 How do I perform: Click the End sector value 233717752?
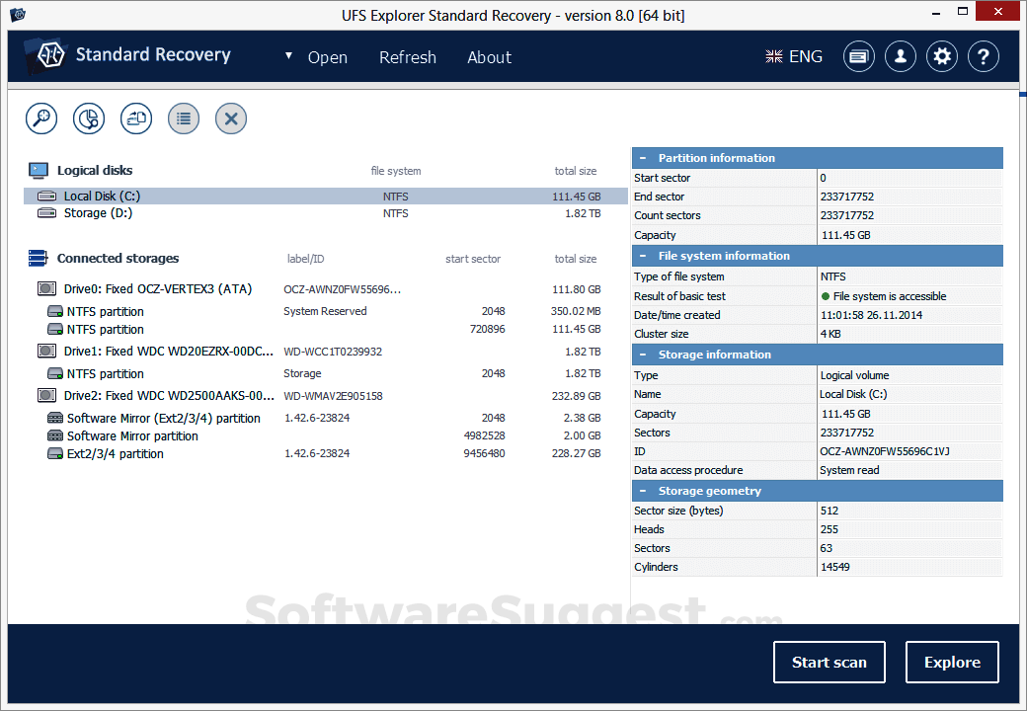[847, 197]
